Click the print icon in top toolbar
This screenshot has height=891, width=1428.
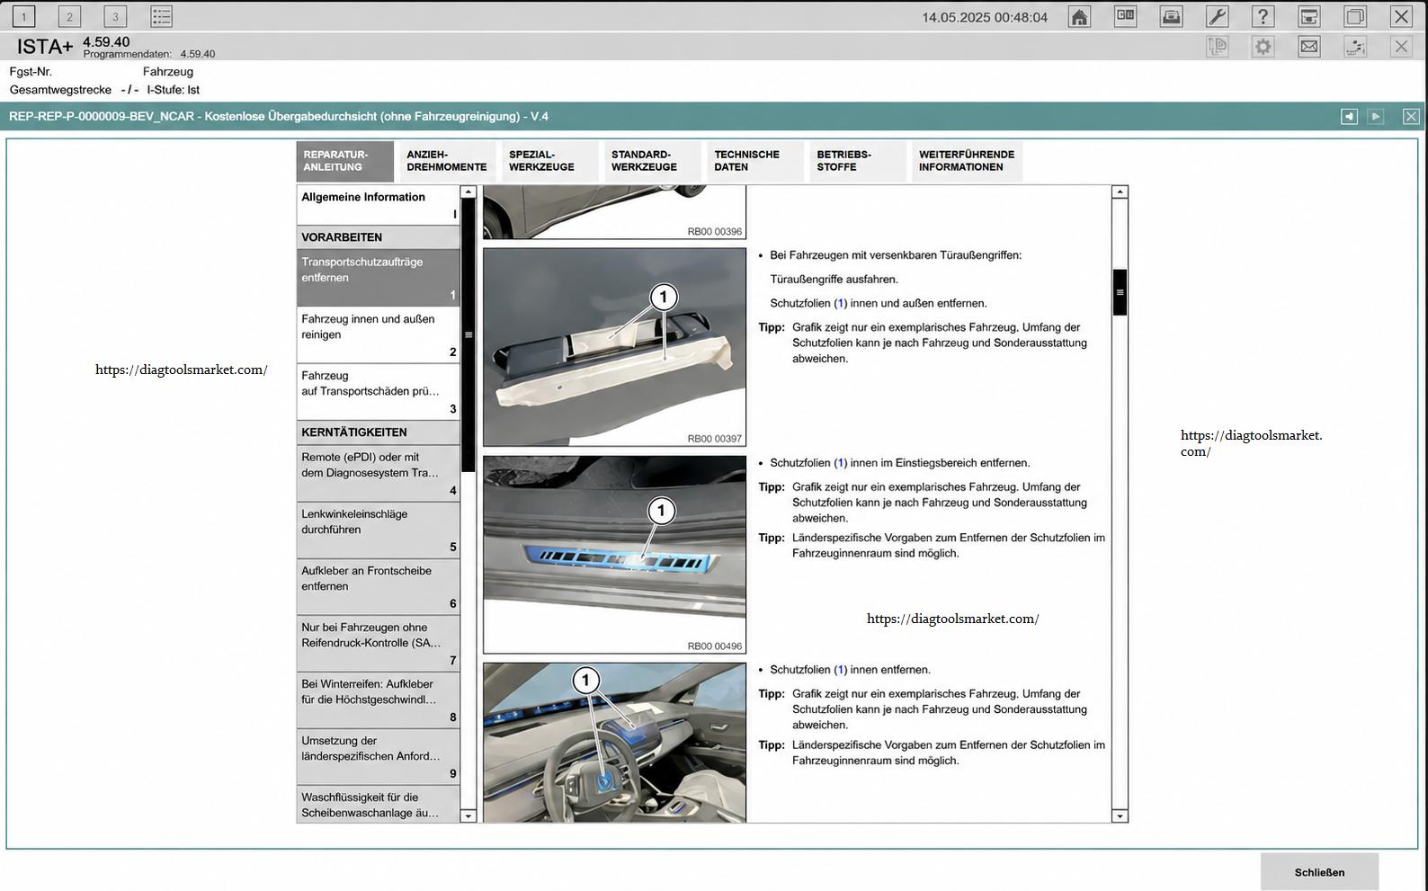pos(1171,16)
